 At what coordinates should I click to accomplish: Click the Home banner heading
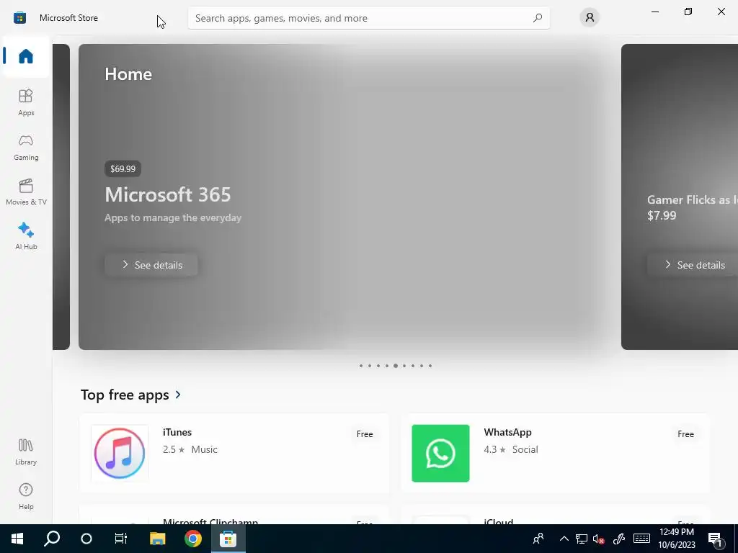128,74
